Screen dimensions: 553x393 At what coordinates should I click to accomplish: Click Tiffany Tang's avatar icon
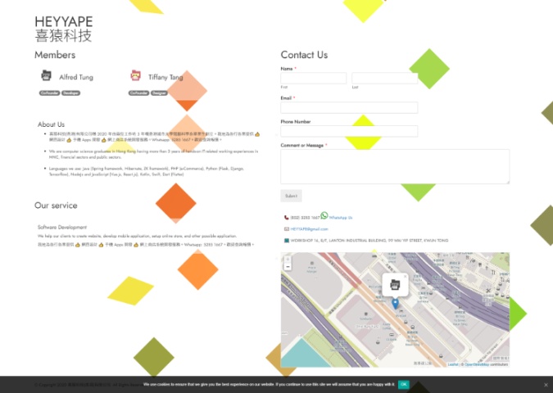tap(135, 76)
